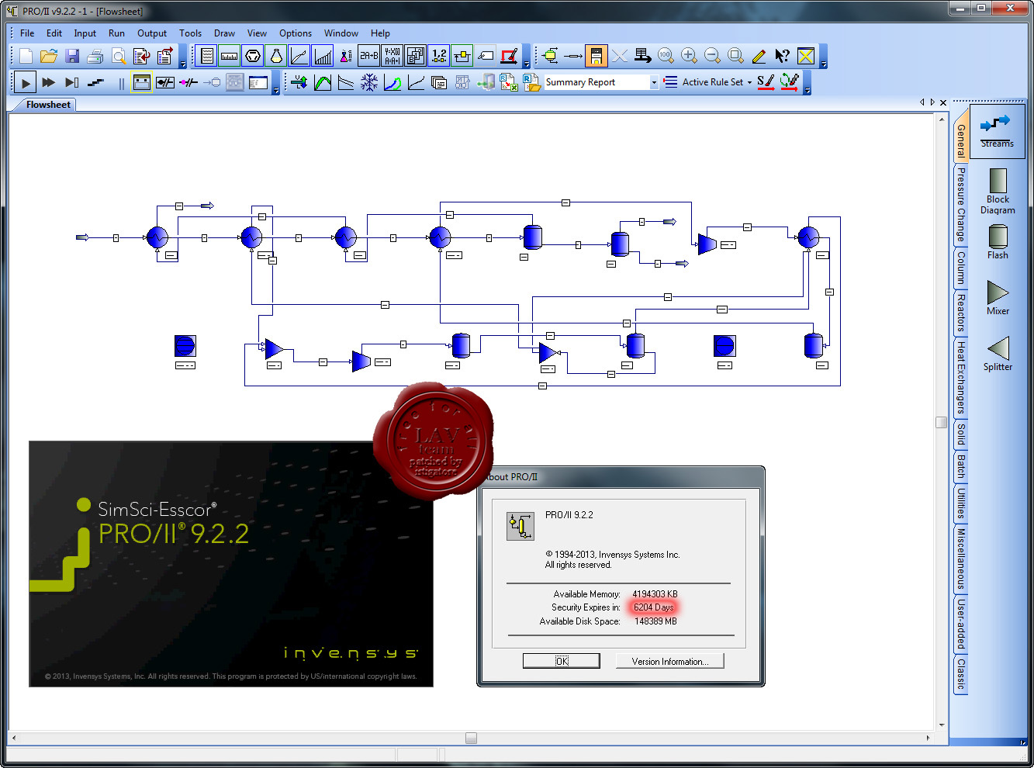Zoom out of the flowsheet

coord(712,56)
